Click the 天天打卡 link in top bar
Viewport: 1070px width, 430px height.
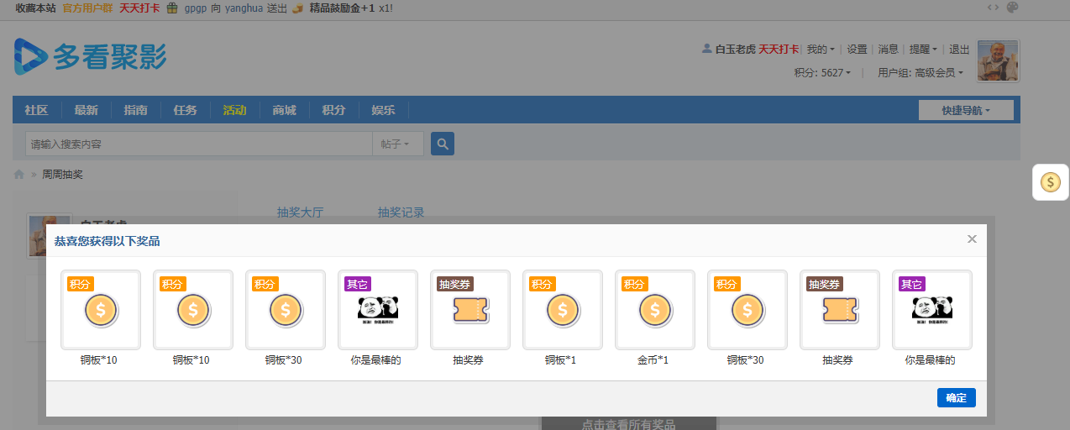click(x=139, y=8)
